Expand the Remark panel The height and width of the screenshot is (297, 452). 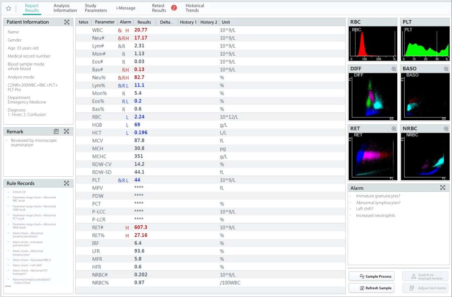click(67, 132)
